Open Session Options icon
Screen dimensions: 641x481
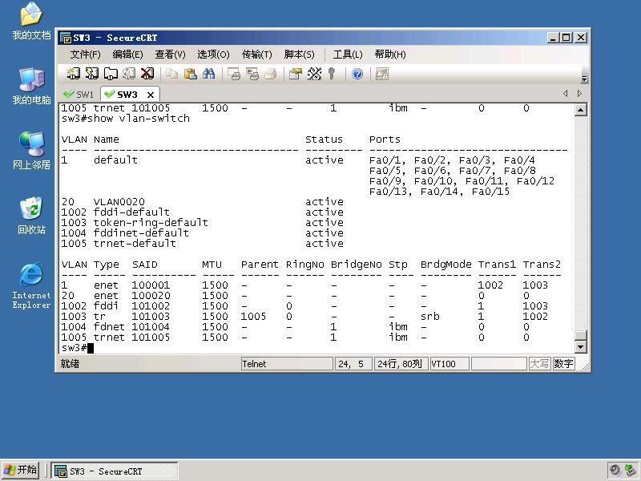pyautogui.click(x=295, y=74)
